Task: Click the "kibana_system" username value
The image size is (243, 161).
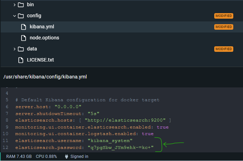Action: 110,141
